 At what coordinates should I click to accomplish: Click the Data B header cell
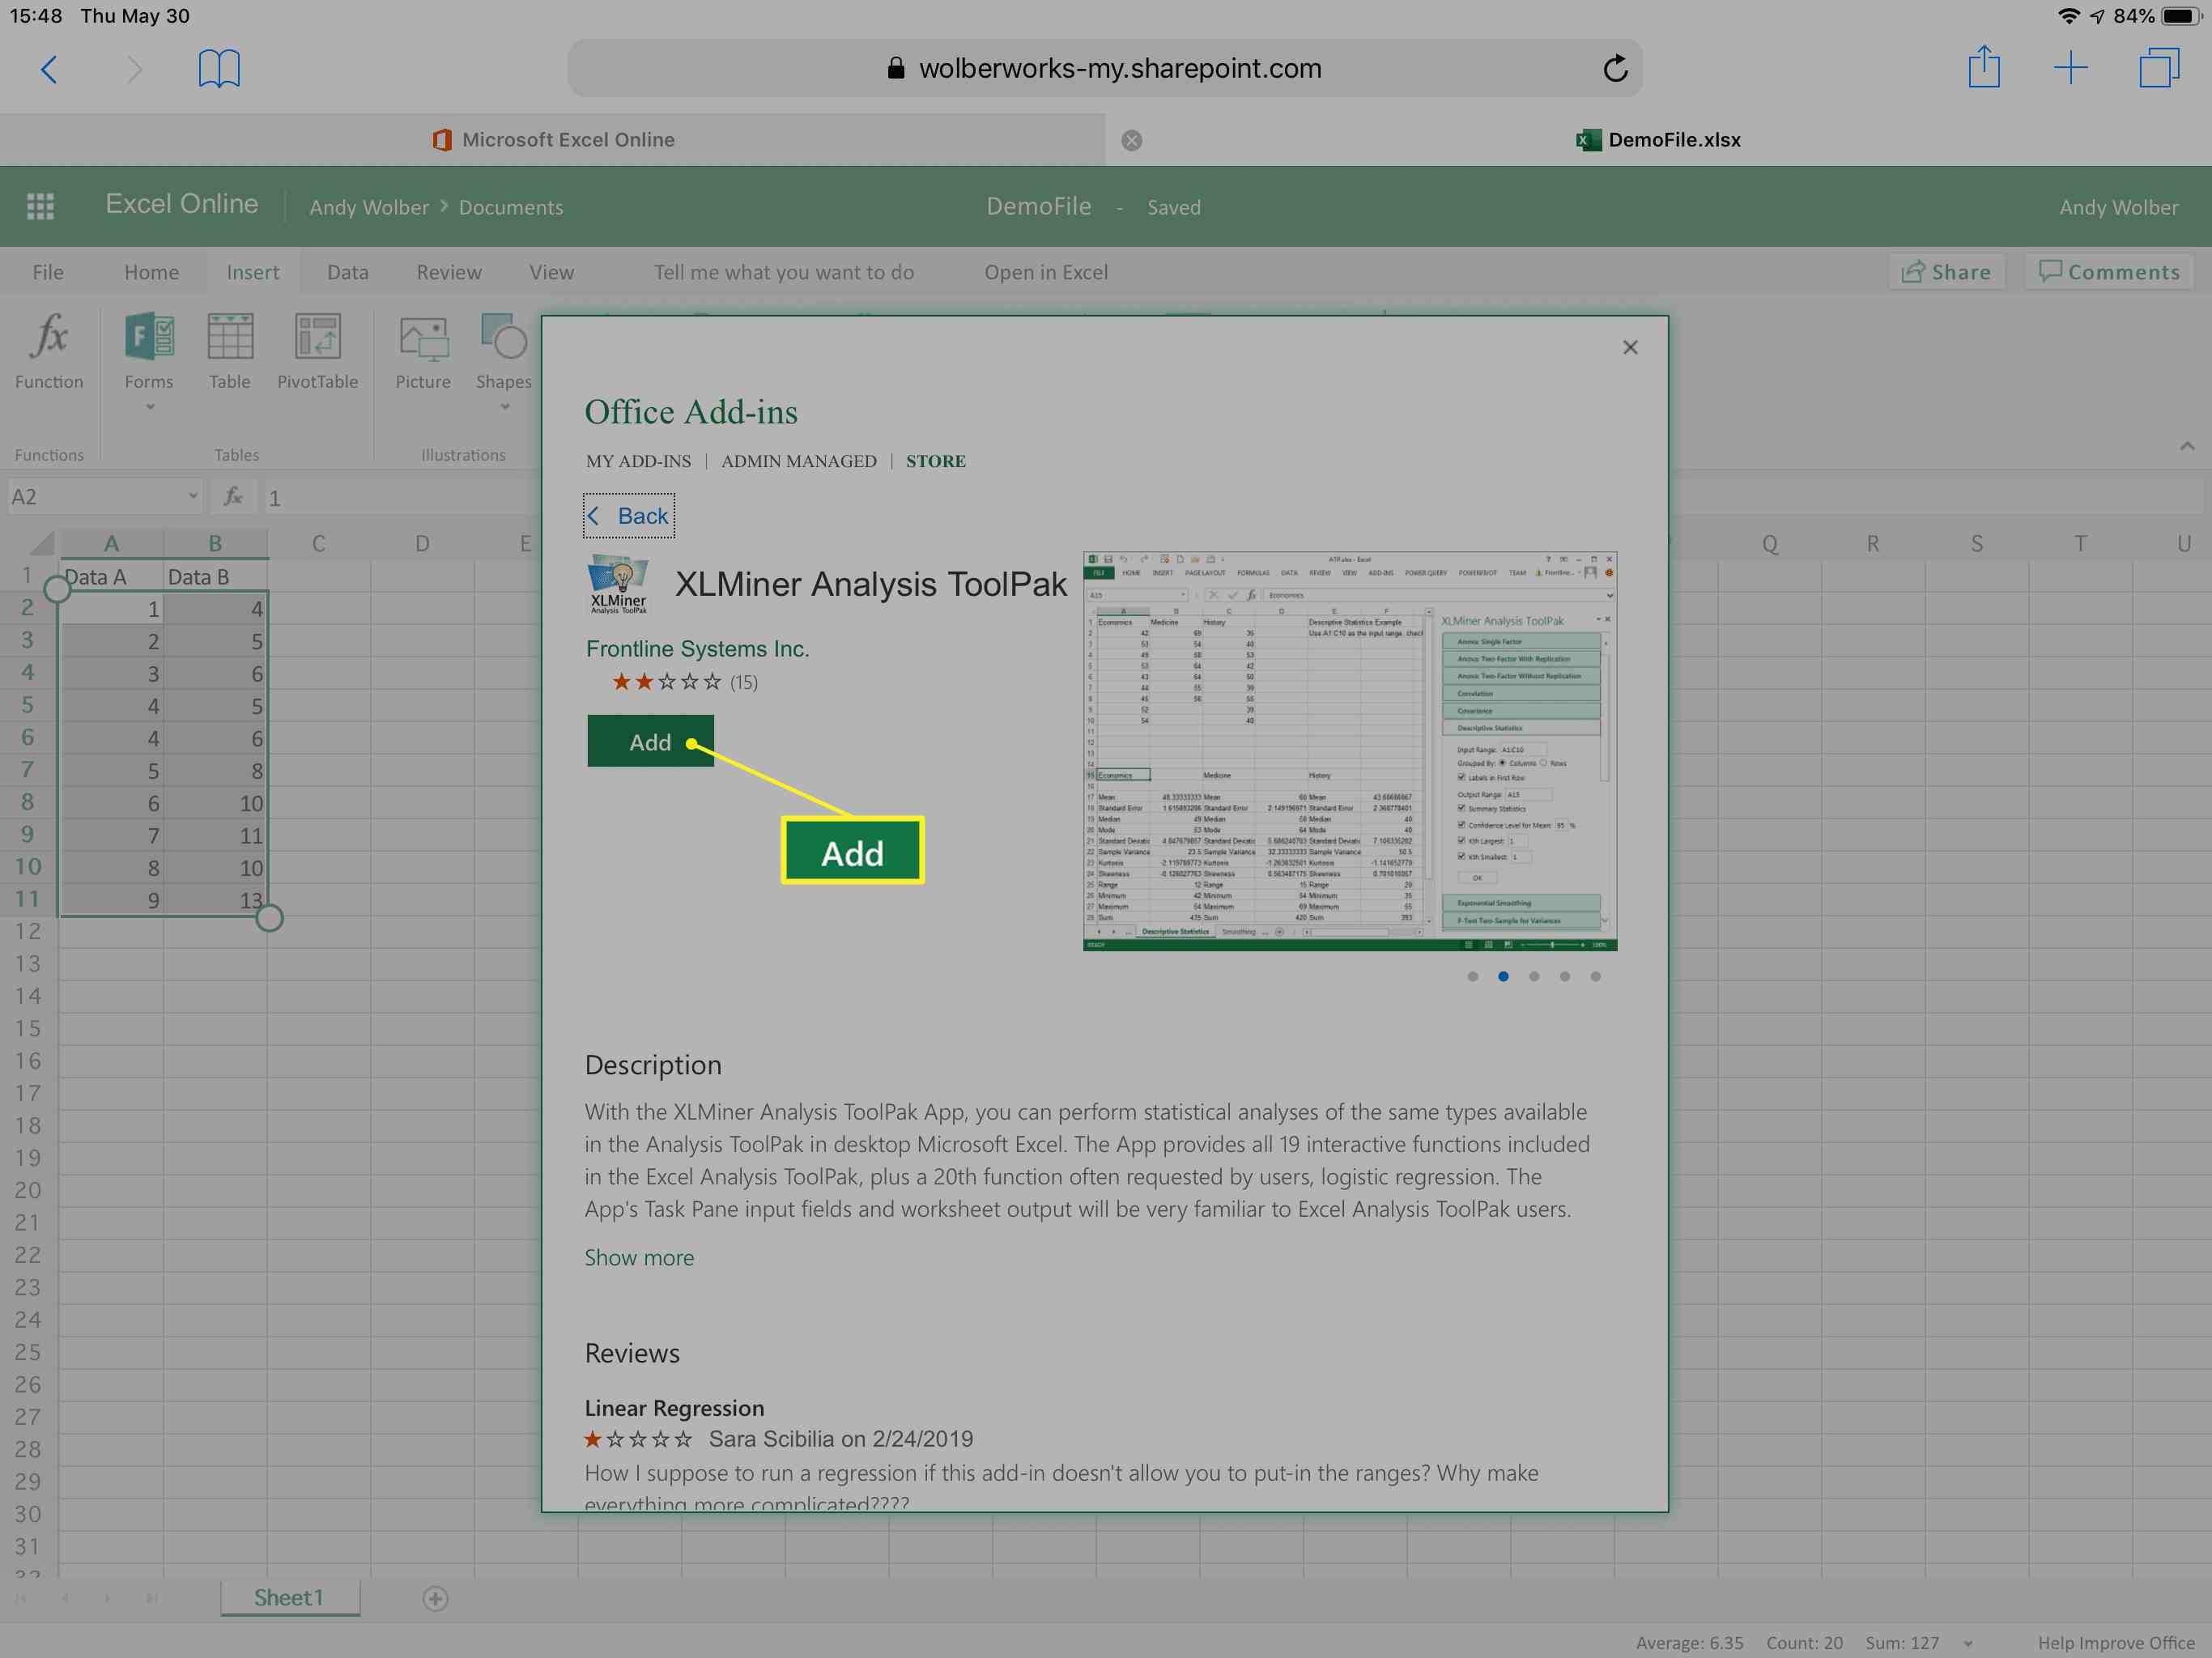[215, 577]
